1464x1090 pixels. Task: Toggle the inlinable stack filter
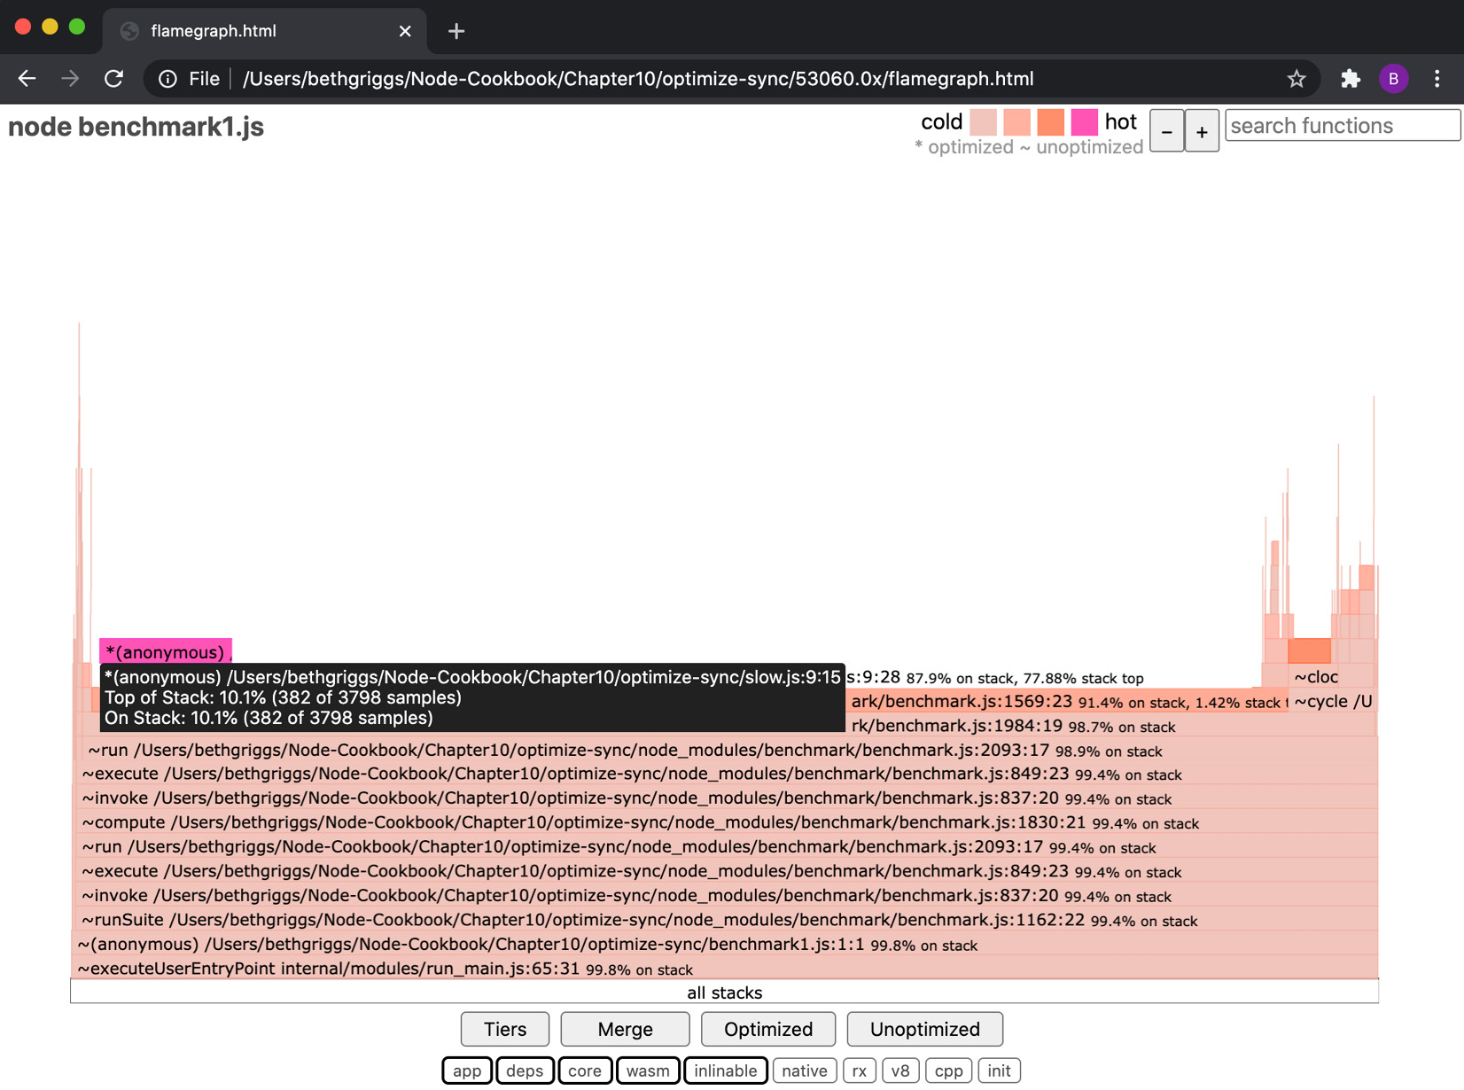725,1070
